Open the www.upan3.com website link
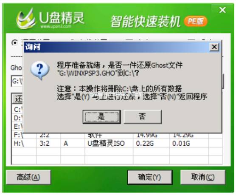Screen dimensions: 236x195 tap(56, 26)
